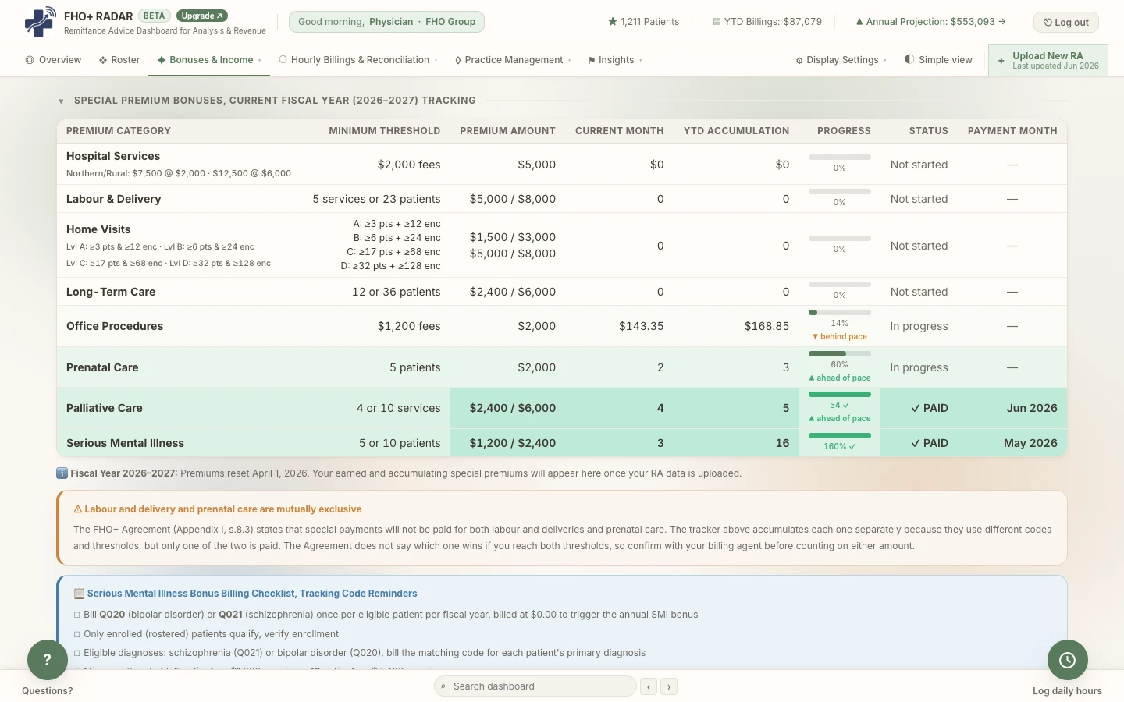
Task: Click the Log daily hours label
Action: (1067, 691)
